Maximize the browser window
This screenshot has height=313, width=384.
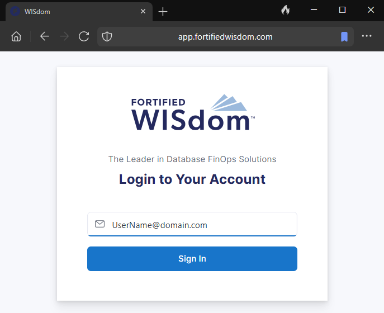pyautogui.click(x=342, y=10)
